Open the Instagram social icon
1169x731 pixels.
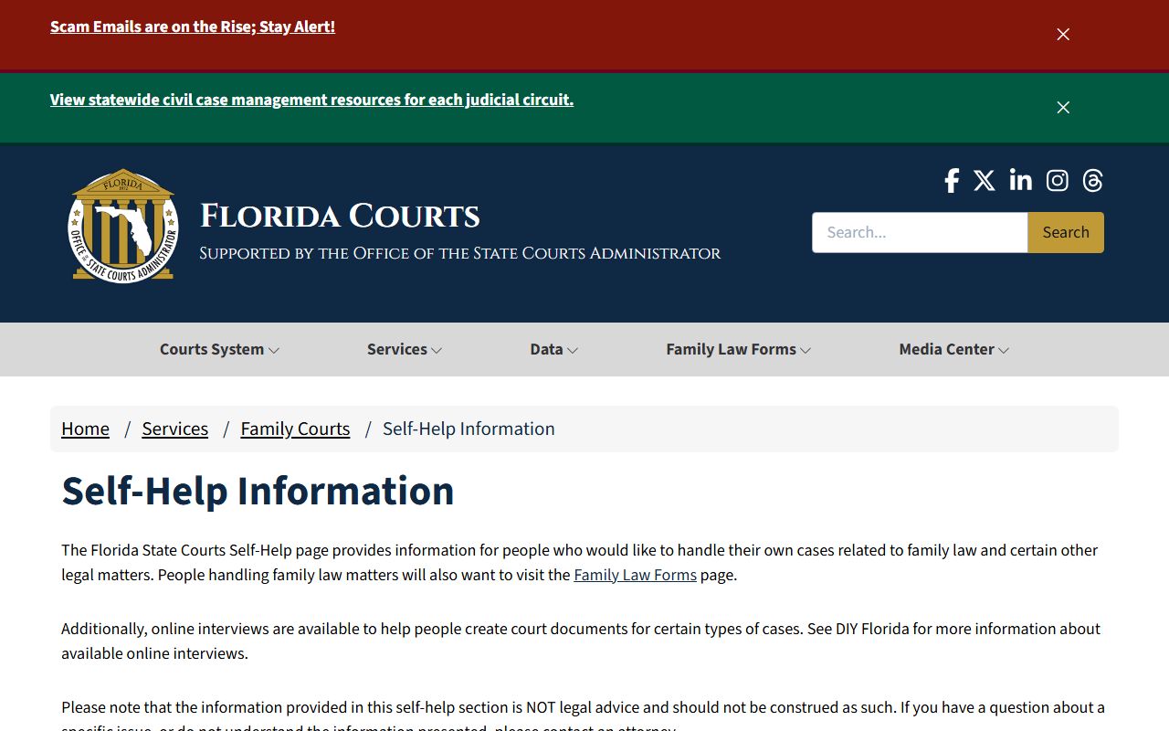tap(1058, 181)
